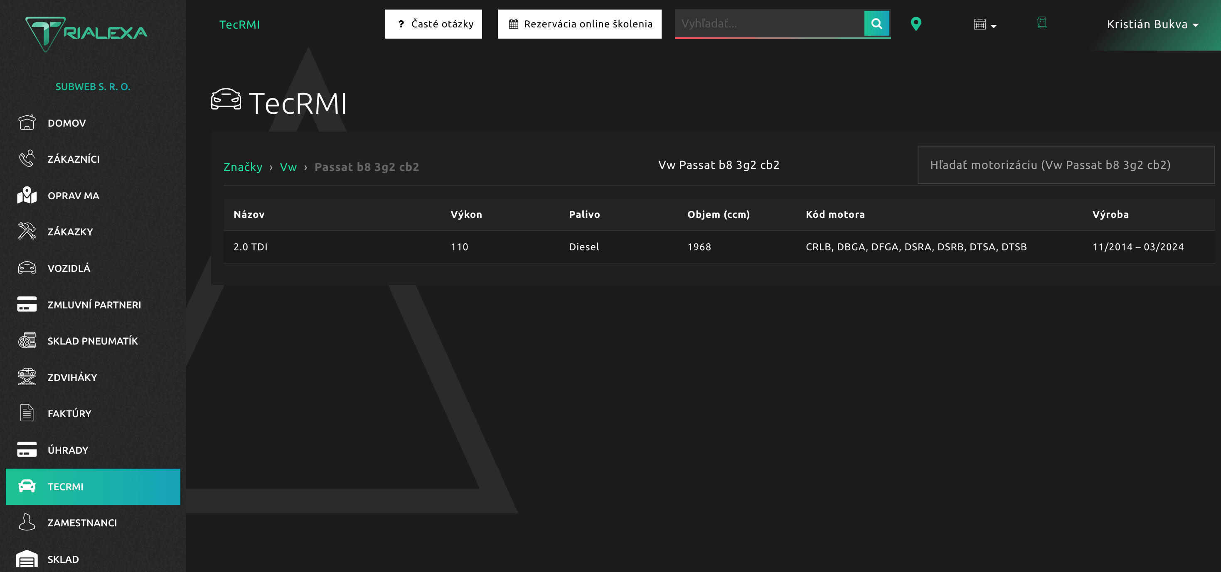The width and height of the screenshot is (1221, 572).
Task: Click the 11/2014 – 03/2024 production dates
Action: pyautogui.click(x=1138, y=247)
